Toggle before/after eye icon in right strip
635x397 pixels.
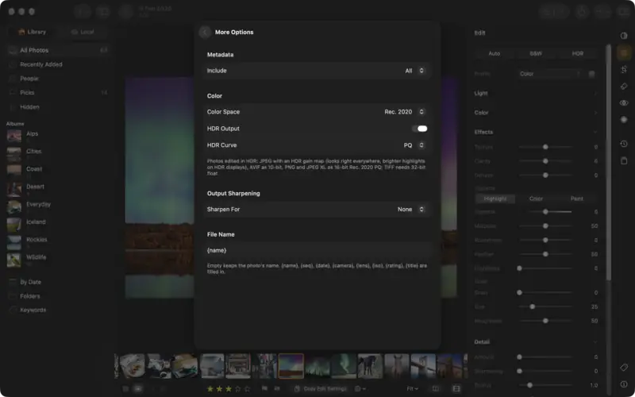click(624, 103)
